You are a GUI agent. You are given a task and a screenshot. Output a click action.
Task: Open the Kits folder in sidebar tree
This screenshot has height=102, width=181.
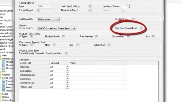pos(4,71)
